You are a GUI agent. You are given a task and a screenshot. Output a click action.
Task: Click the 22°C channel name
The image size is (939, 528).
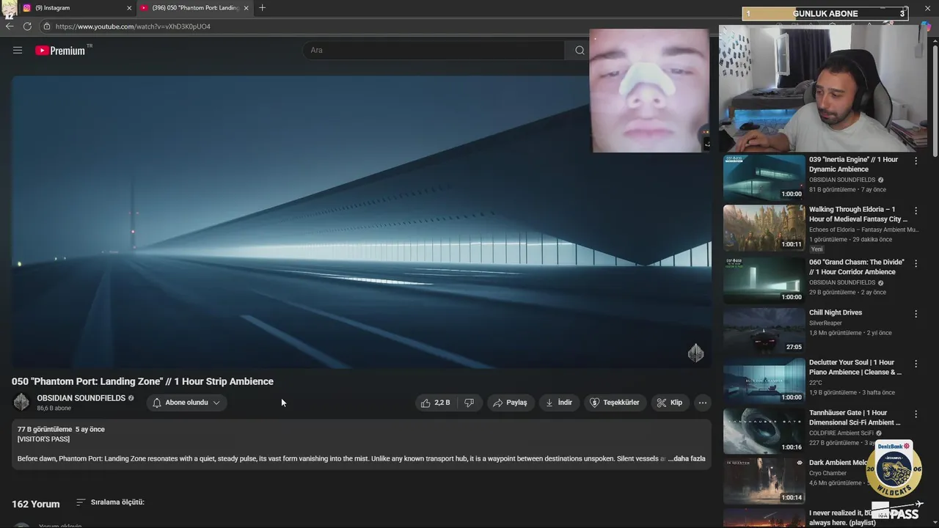816,383
